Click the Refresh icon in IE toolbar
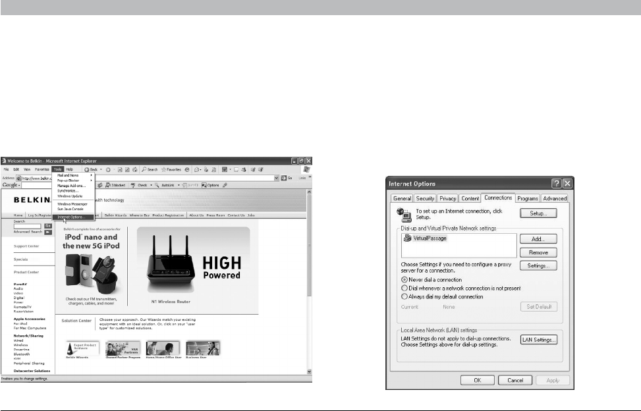 pyautogui.click(x=127, y=169)
